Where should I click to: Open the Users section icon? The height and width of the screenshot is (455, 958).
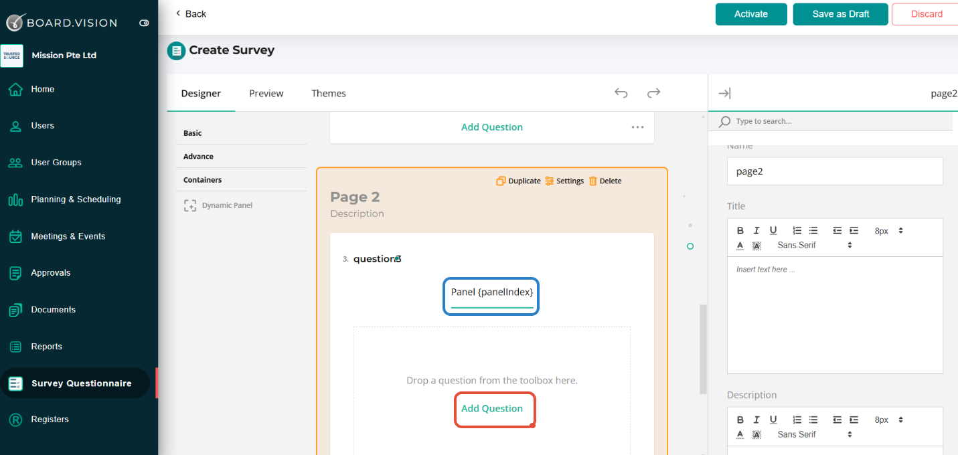15,126
